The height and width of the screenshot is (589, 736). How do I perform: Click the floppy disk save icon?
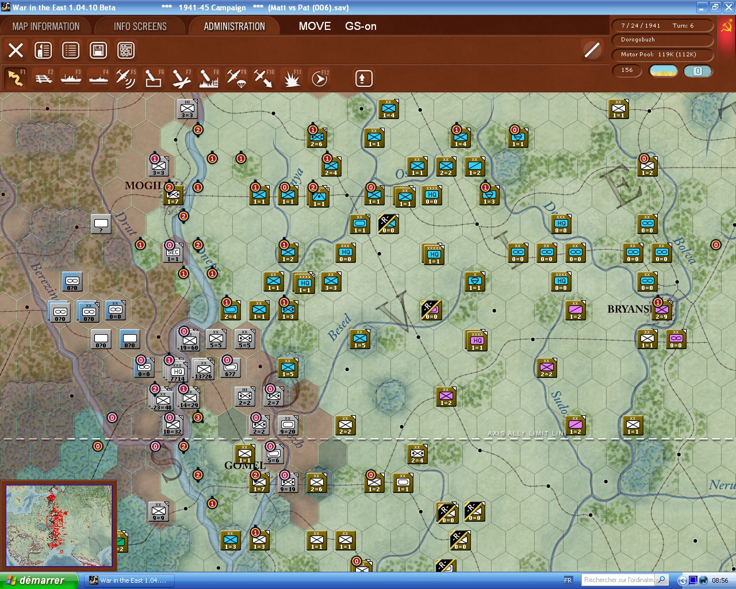[98, 50]
